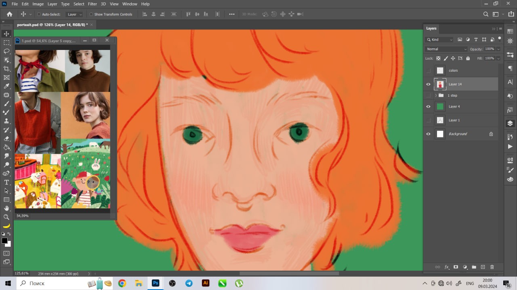Click the Windows Start button
Viewport: 517px width, 290px height.
pos(8,283)
